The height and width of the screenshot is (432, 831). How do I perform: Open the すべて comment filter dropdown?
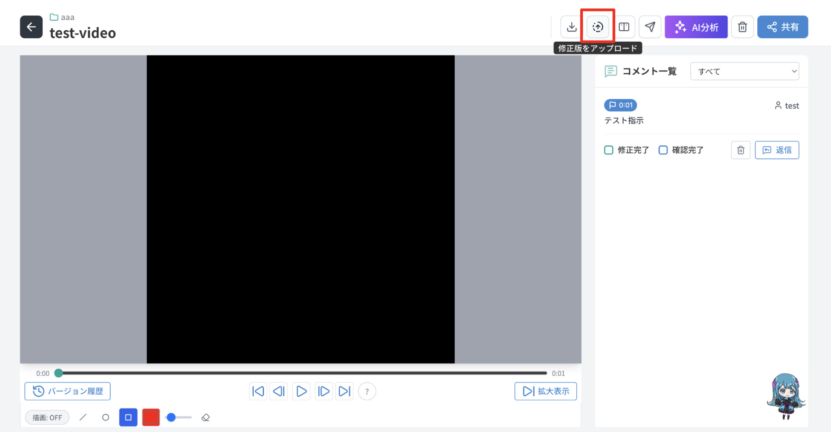745,71
